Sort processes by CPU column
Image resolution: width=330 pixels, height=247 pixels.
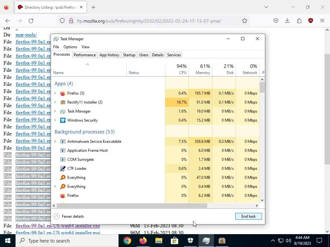(177, 69)
